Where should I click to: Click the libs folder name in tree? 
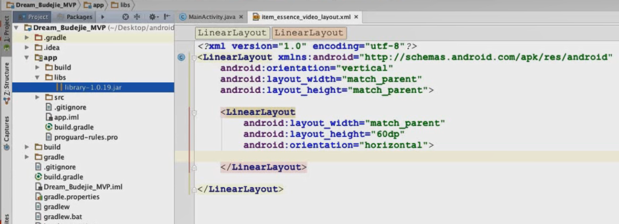tap(60, 77)
